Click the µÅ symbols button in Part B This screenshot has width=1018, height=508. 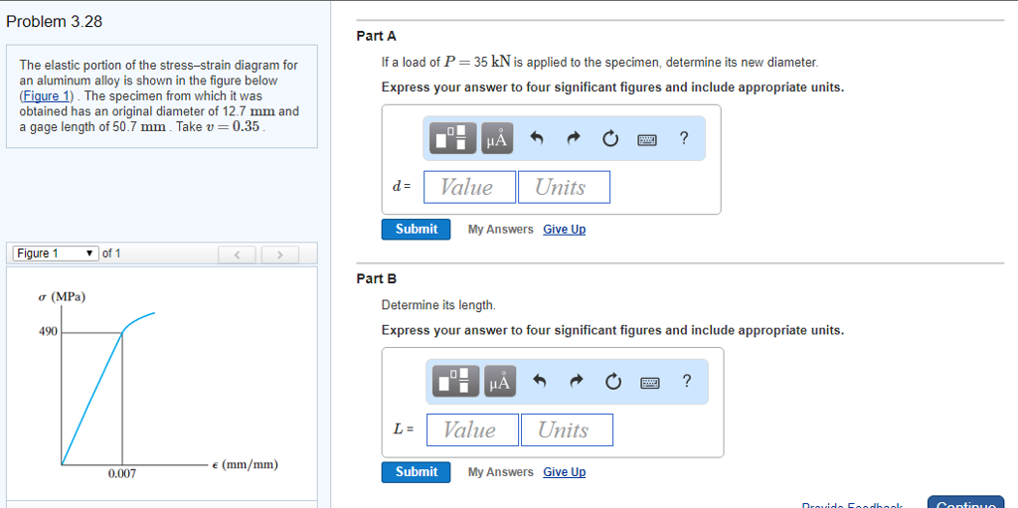(499, 382)
